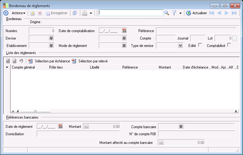Viewport: 243px width, 155px height.
Task: Expand the Compte bancaire dropdown
Action: [181, 127]
